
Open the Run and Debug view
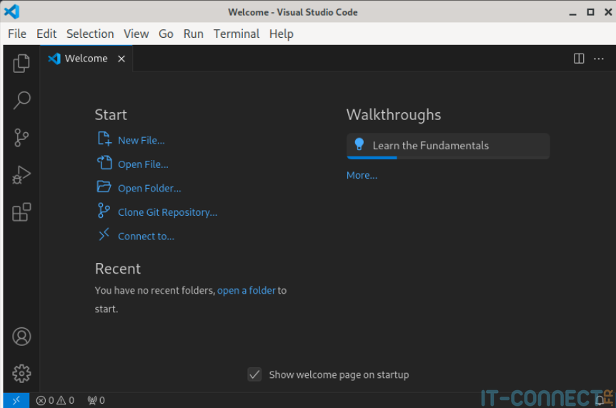point(21,174)
